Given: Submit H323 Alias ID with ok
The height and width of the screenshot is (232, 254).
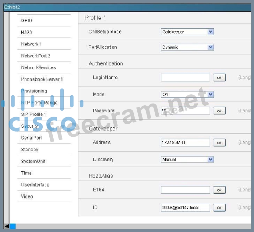Looking at the screenshot, I should [x=219, y=208].
